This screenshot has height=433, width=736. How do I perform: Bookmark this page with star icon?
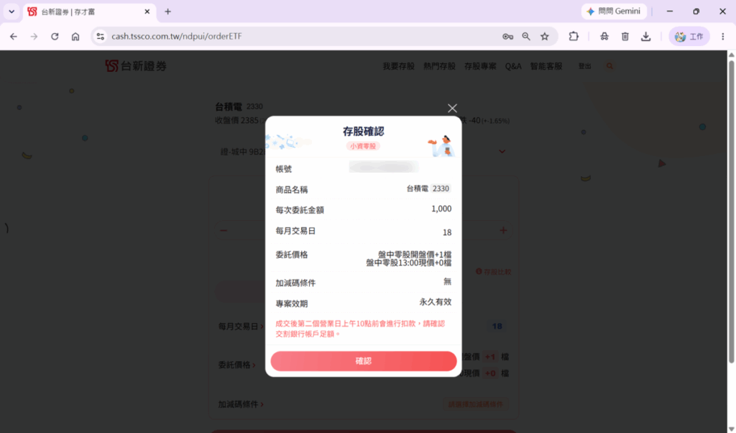pyautogui.click(x=545, y=36)
